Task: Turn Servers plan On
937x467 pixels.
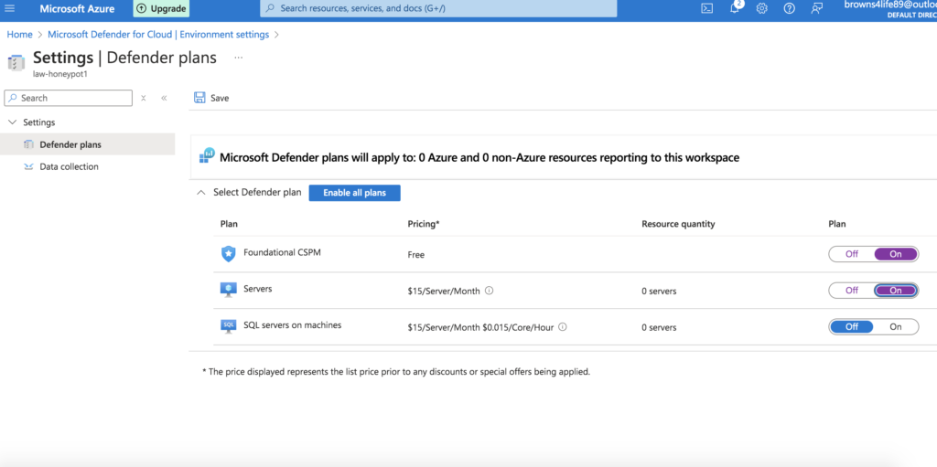Action: (896, 291)
